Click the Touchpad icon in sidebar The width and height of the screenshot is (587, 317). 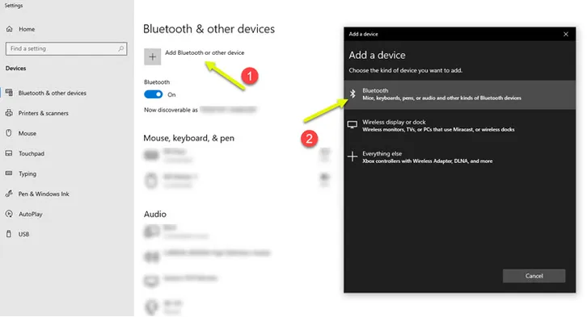9,153
